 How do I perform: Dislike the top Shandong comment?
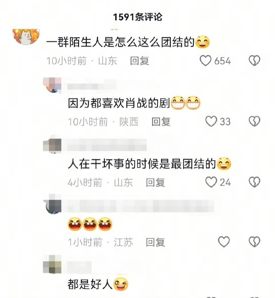pos(254,61)
